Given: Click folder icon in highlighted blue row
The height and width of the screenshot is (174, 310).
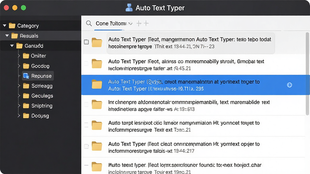Looking at the screenshot, I should pos(97,84).
